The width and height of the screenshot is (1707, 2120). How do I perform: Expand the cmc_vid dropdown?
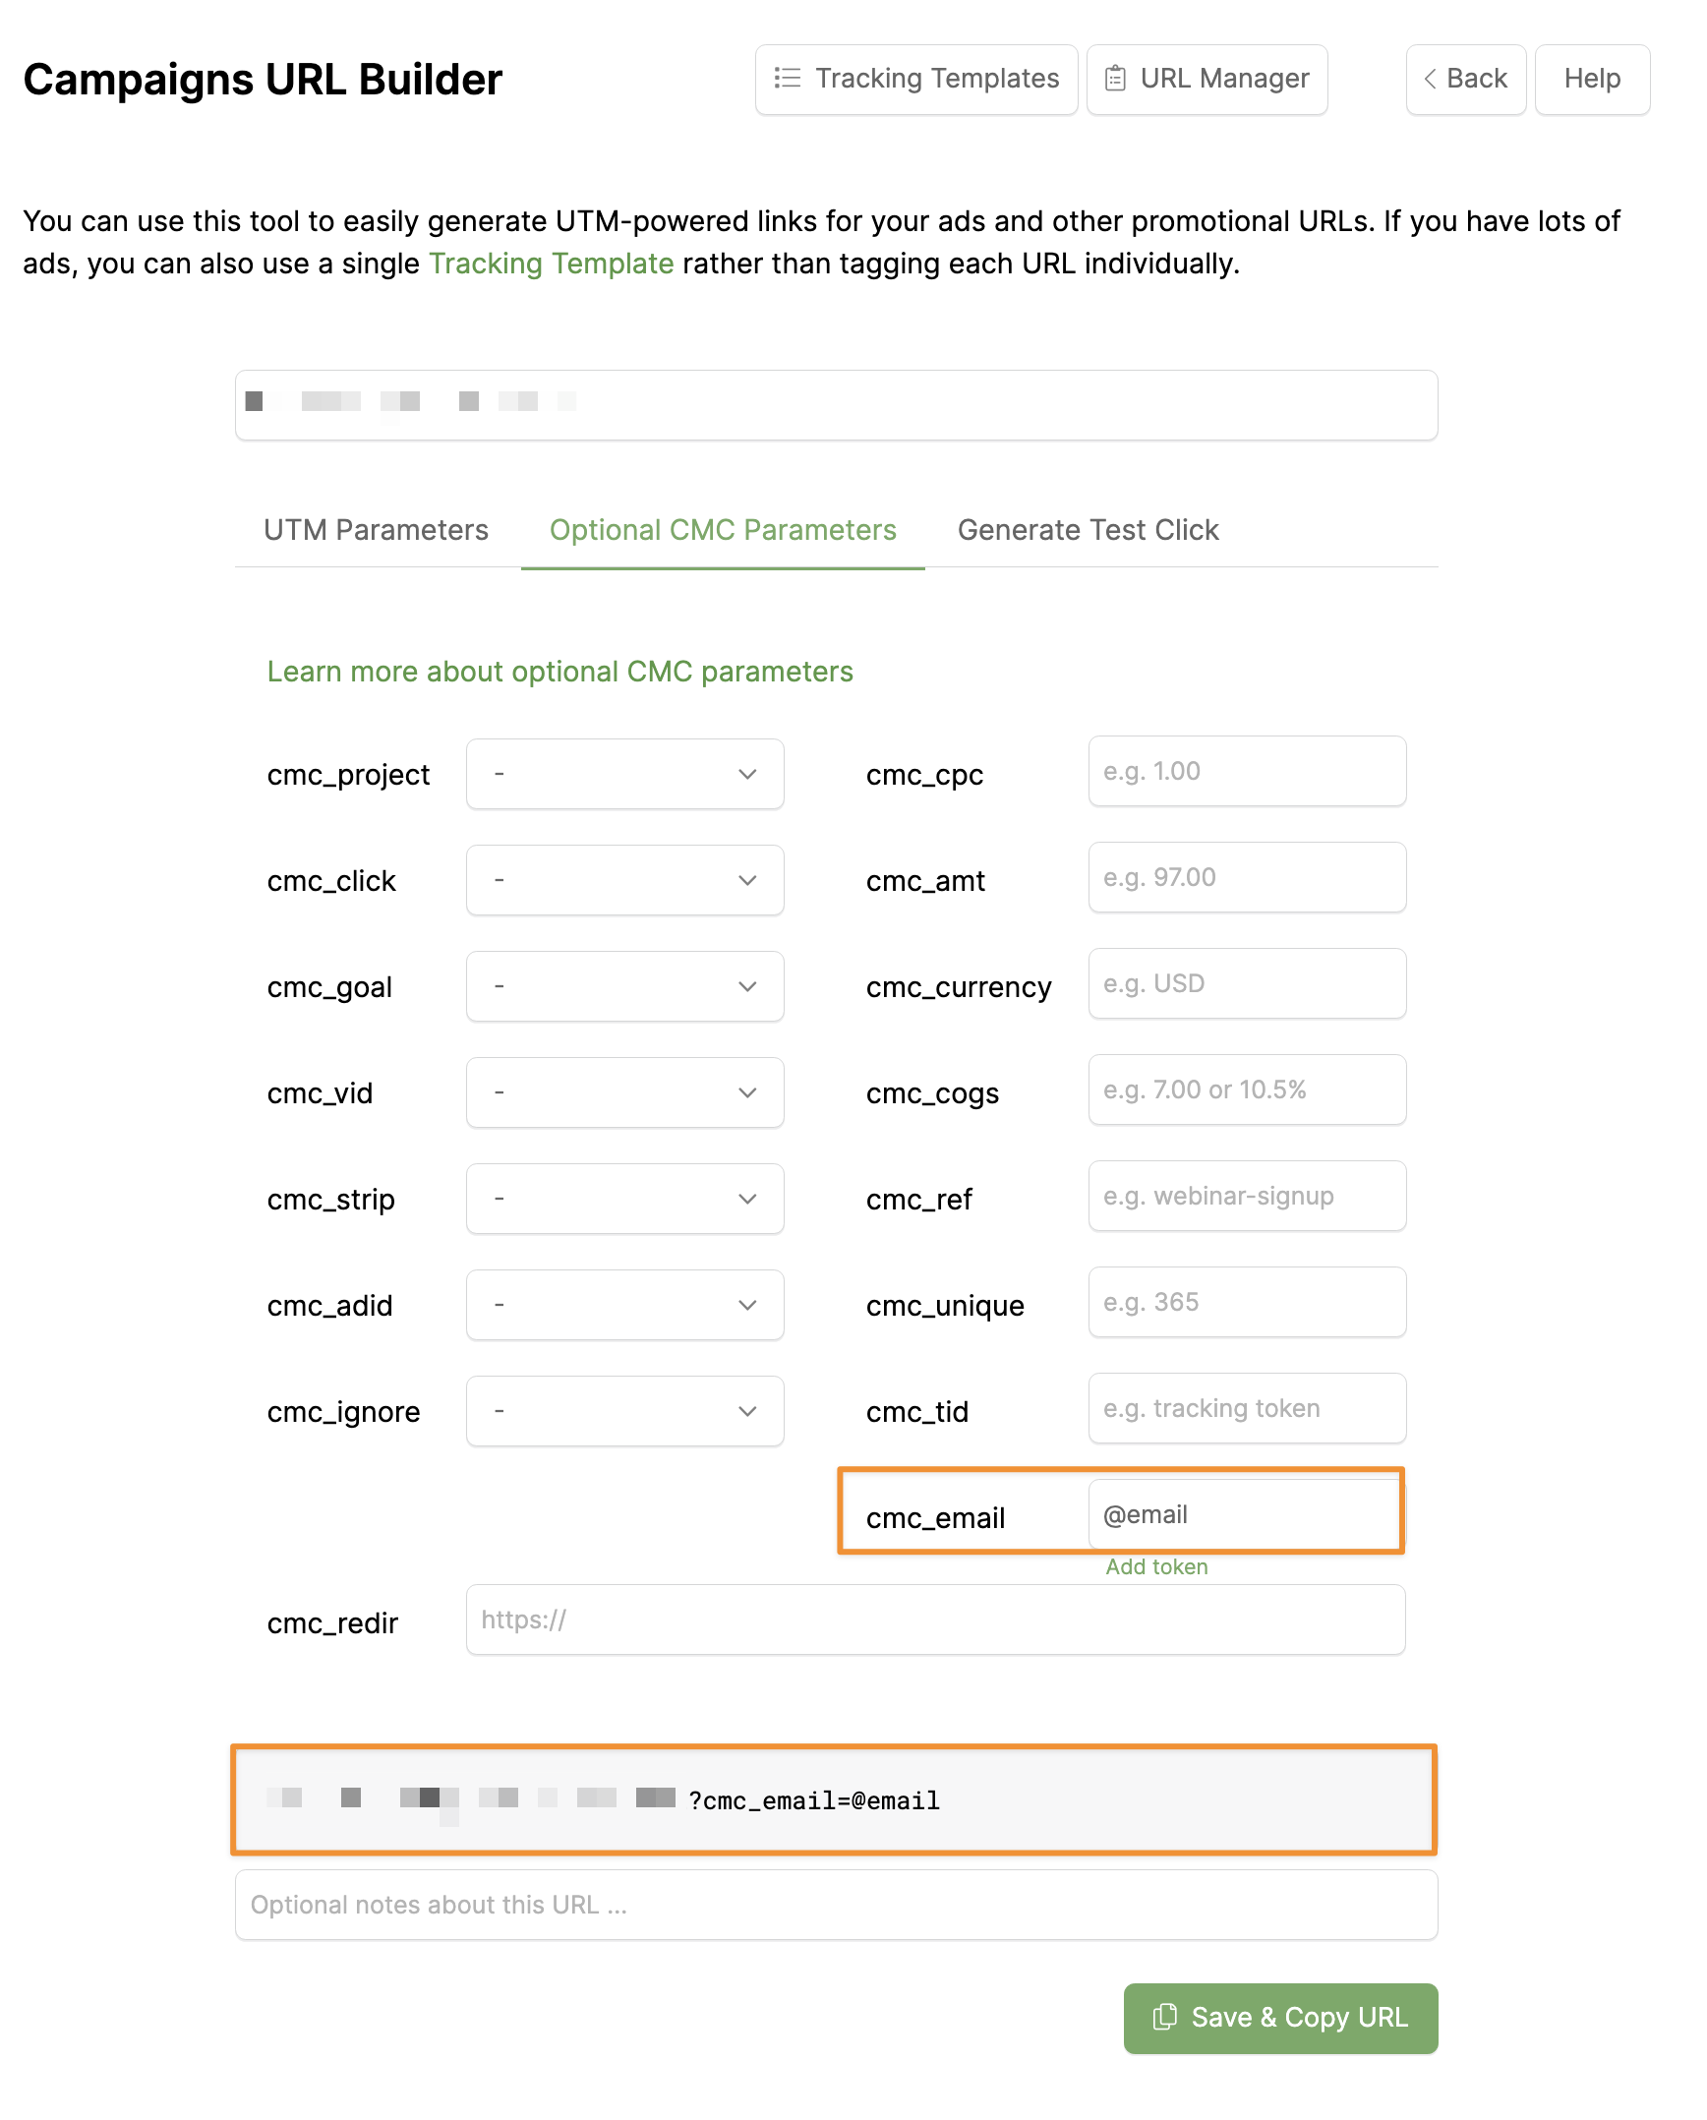(x=625, y=1093)
